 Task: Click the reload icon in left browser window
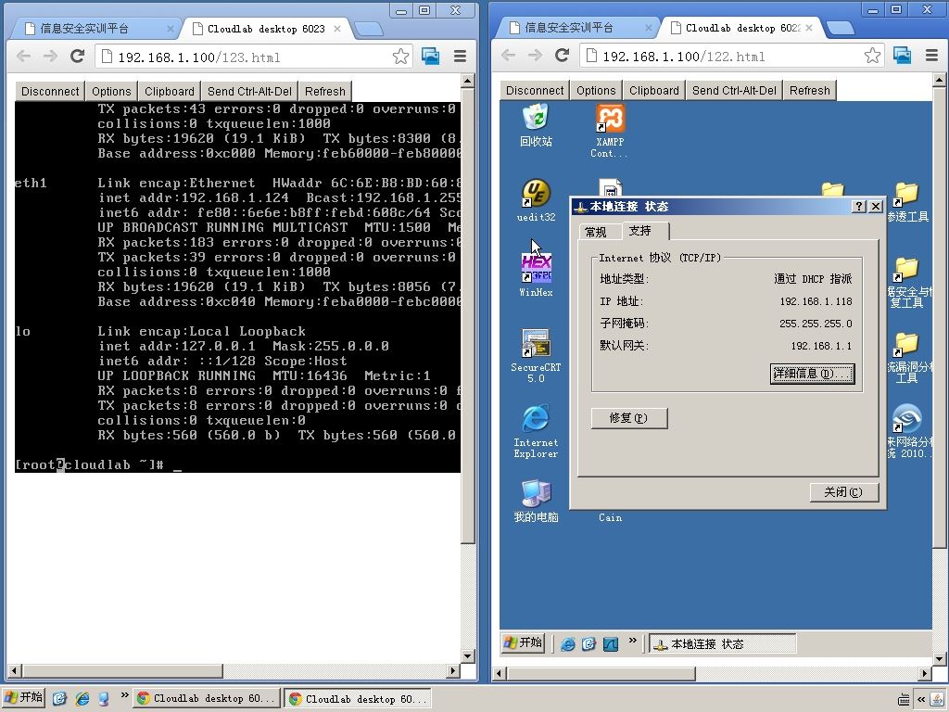(x=78, y=57)
